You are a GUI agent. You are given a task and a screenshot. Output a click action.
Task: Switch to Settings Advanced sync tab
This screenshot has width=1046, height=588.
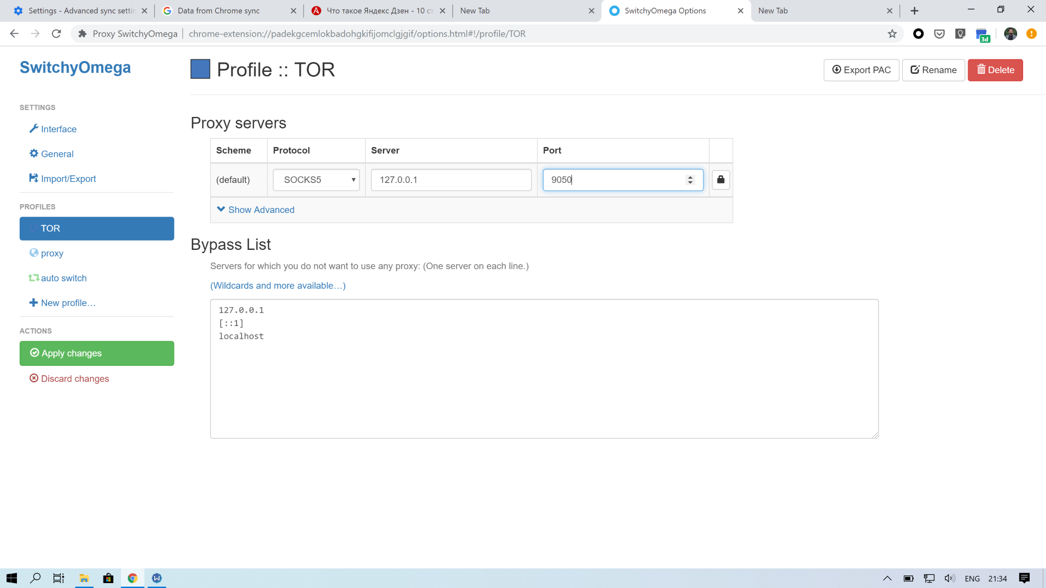pos(80,11)
